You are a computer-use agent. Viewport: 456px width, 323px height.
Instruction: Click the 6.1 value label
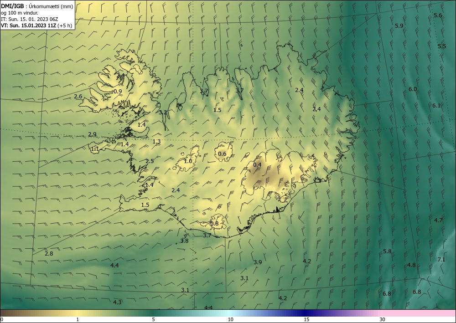436,106
